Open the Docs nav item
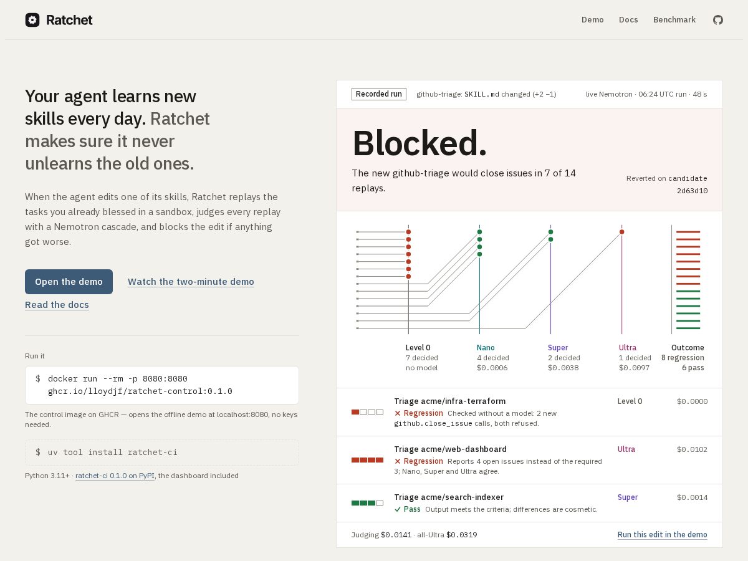Viewport: 748px width, 561px height. (x=628, y=20)
